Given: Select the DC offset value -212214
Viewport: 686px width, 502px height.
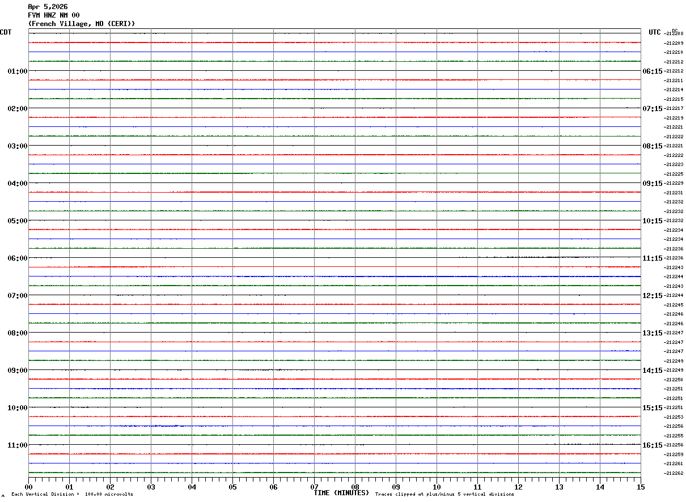Looking at the screenshot, I should pyautogui.click(x=674, y=90).
